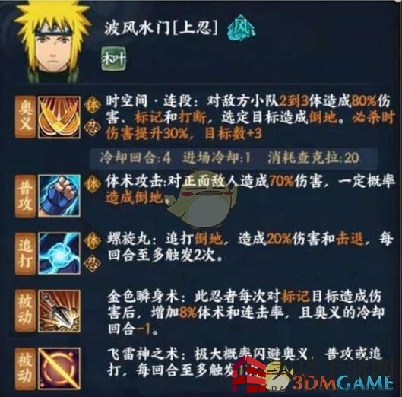
Task: Click the 体 tag beside 体术攻击
Action: [93, 184]
